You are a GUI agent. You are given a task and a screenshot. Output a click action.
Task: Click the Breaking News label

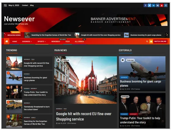(x=14, y=35)
